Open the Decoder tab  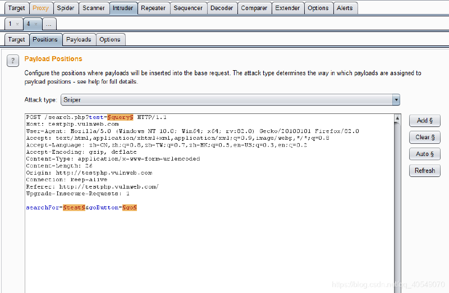222,8
